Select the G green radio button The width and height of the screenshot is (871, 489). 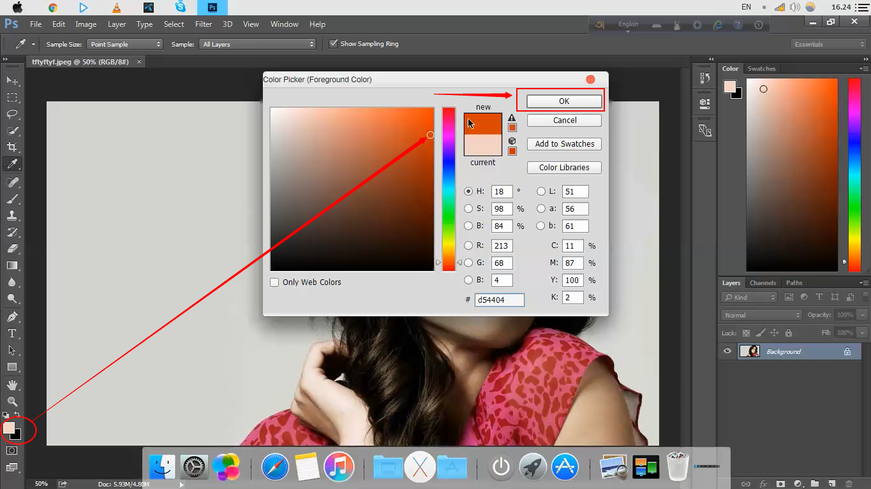[x=469, y=263]
